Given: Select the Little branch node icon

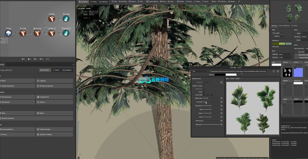Looking at the screenshot, I should pyautogui.click(x=52, y=19).
